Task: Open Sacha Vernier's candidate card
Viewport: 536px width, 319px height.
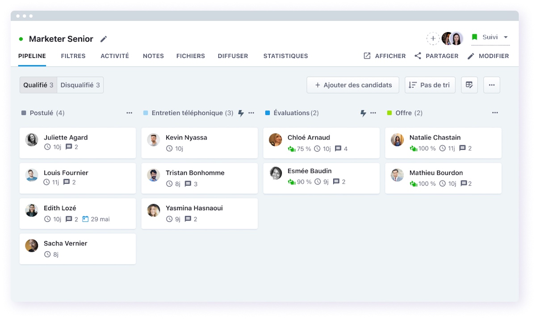Action: pyautogui.click(x=77, y=249)
